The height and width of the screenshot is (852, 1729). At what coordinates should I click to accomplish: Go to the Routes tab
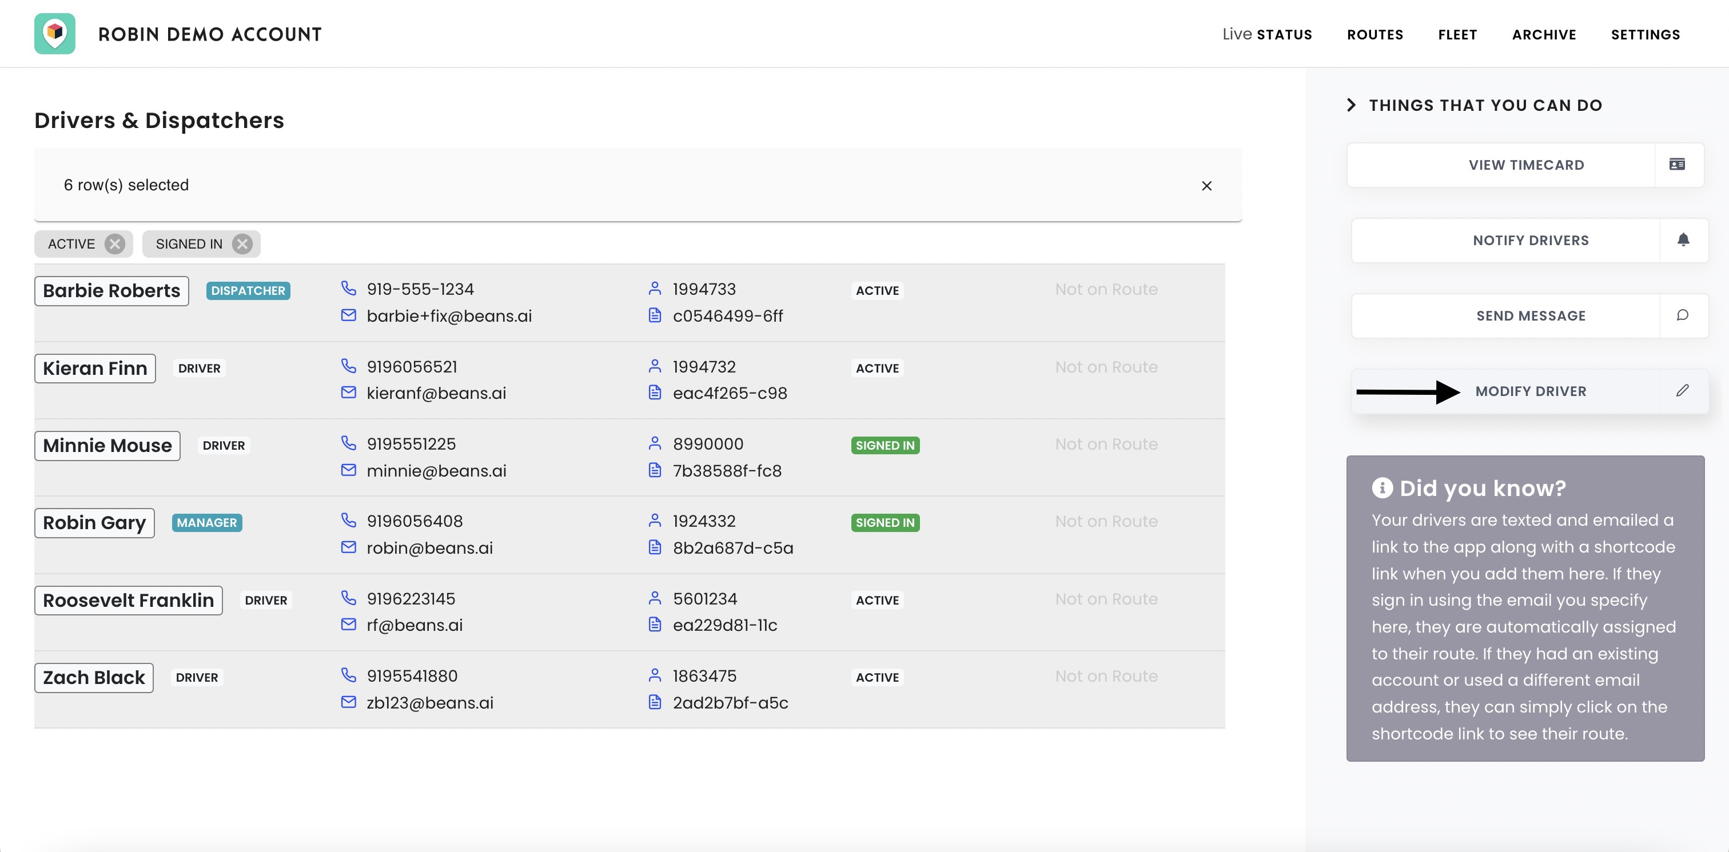point(1375,34)
